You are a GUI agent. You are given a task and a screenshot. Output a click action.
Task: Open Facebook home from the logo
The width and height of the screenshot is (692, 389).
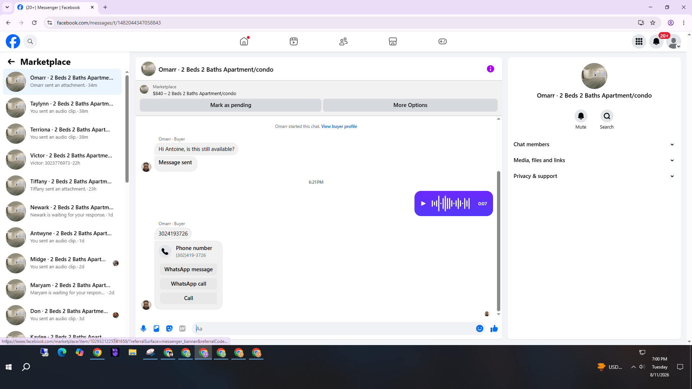pyautogui.click(x=13, y=41)
